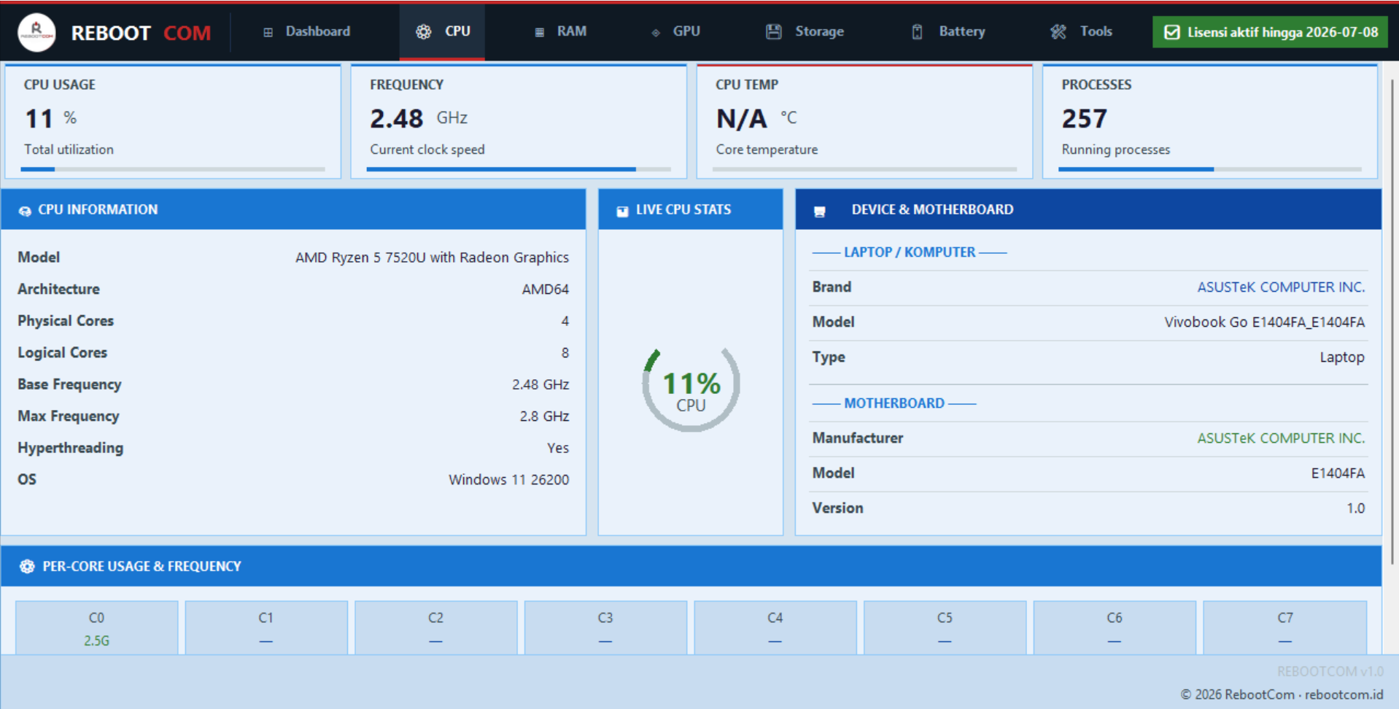The width and height of the screenshot is (1399, 709).
Task: Click the RebootCom round logo
Action: [36, 32]
